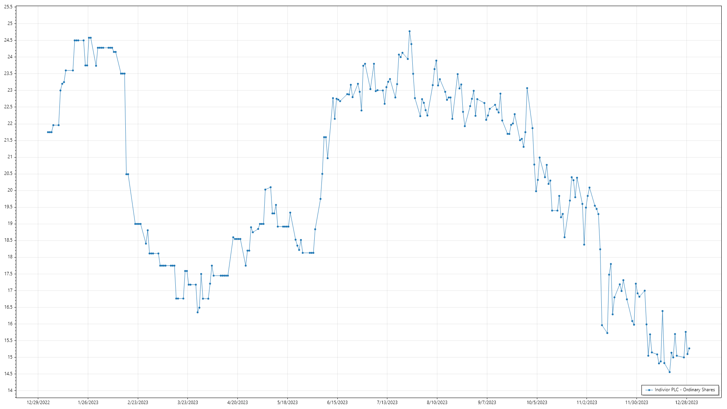Click the 20 y-axis value label
The height and width of the screenshot is (409, 727).
click(10, 190)
